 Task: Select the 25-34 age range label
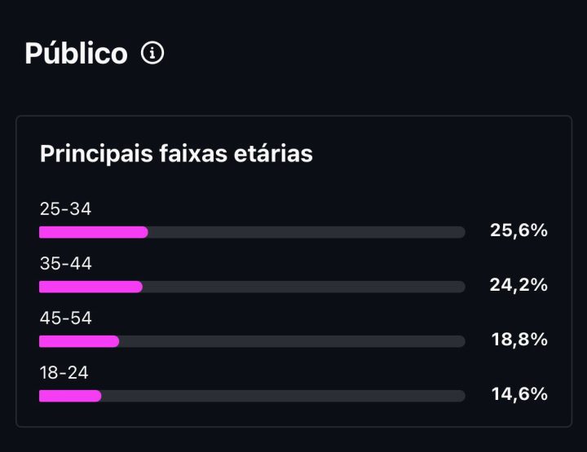click(x=65, y=208)
